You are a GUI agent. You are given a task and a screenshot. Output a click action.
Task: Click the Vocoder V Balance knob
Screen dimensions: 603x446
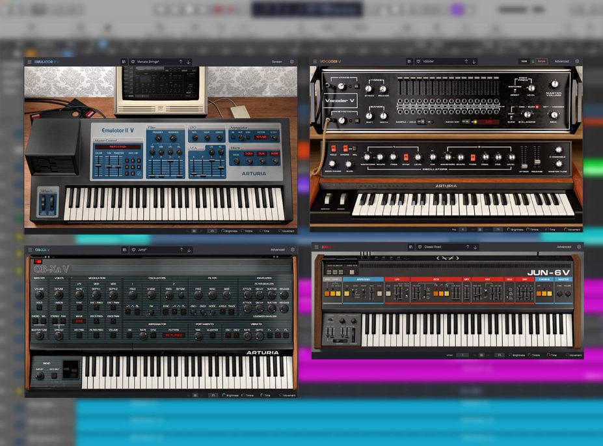528,114
